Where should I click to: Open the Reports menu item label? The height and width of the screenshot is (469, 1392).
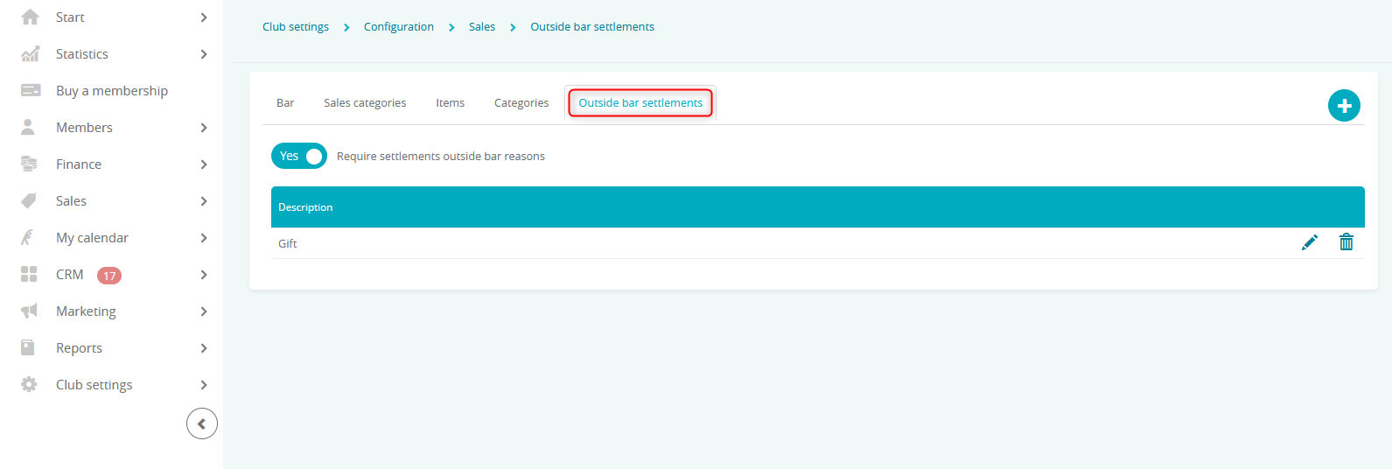pos(79,347)
